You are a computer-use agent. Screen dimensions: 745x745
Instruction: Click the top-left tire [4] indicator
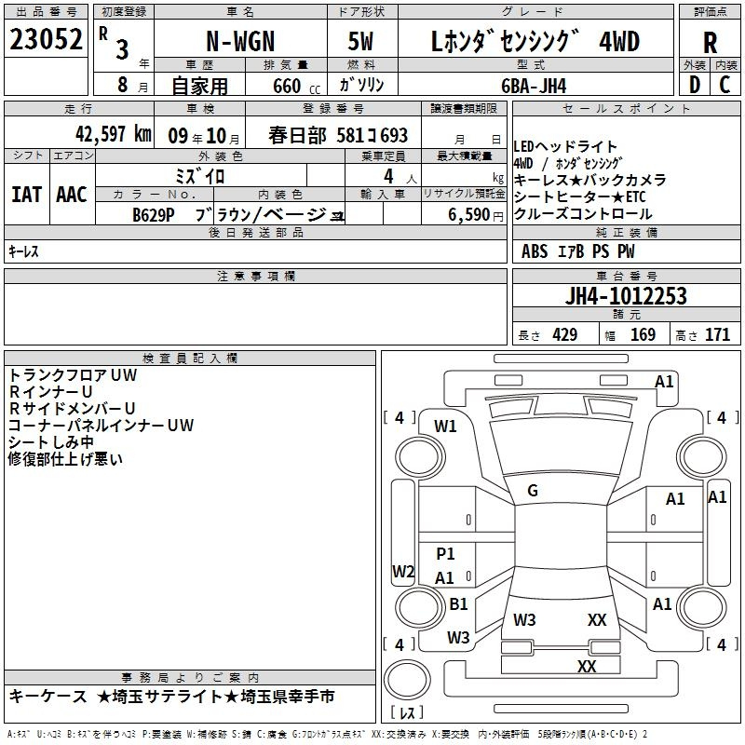[400, 418]
